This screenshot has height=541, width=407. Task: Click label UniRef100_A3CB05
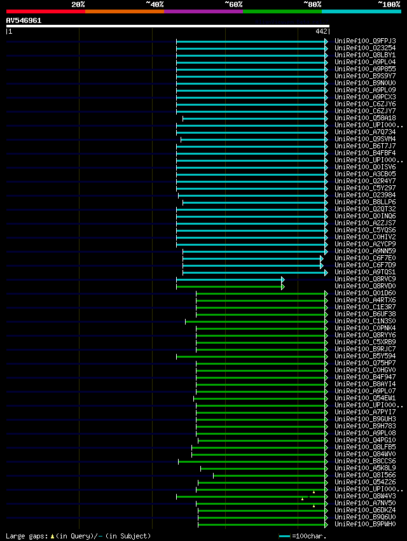coord(365,174)
